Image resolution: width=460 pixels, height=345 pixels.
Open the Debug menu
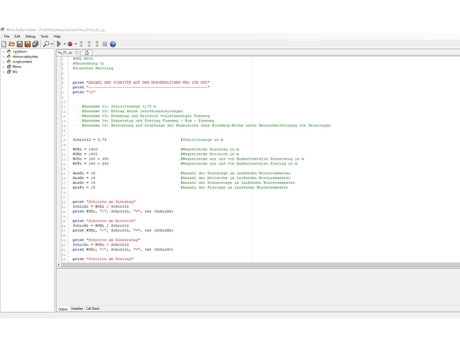click(30, 37)
